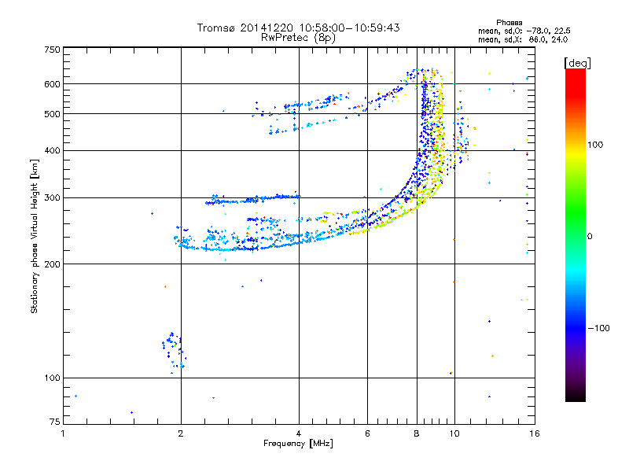Click the colorbar tick label '0'
The height and width of the screenshot is (472, 629).
(590, 237)
